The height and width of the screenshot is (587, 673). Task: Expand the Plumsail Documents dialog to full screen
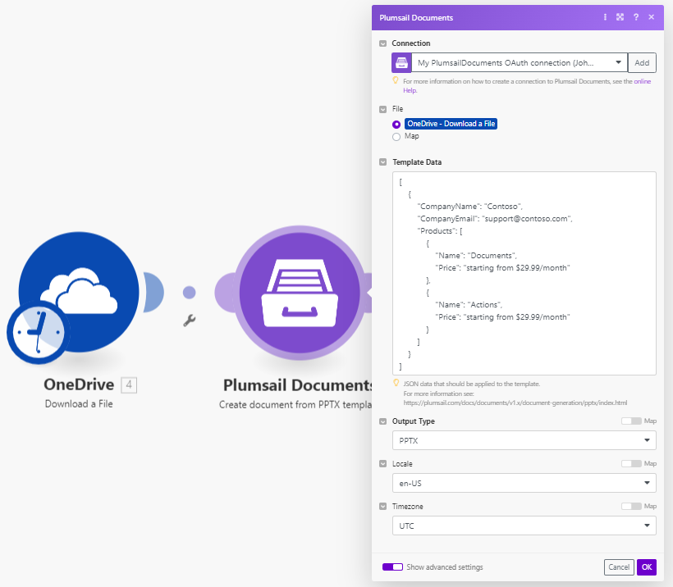coord(620,17)
